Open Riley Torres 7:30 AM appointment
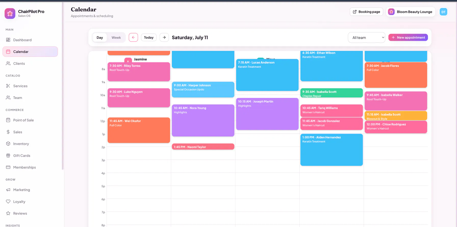The height and width of the screenshot is (227, 457). click(139, 72)
